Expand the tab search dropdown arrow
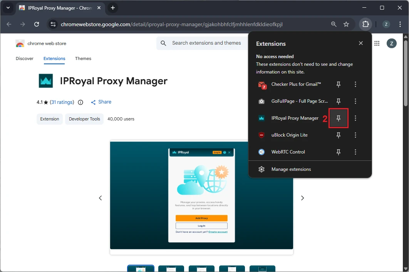 point(8,8)
